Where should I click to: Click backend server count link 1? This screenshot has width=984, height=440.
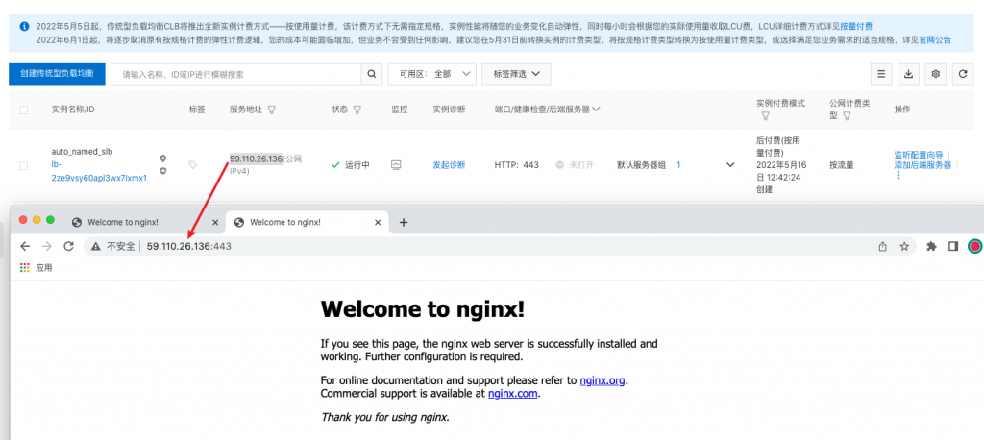point(678,165)
